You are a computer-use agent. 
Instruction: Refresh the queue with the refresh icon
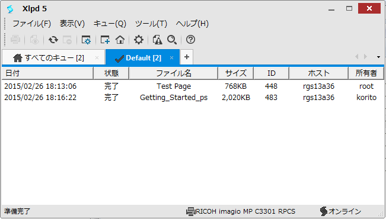tap(53, 40)
